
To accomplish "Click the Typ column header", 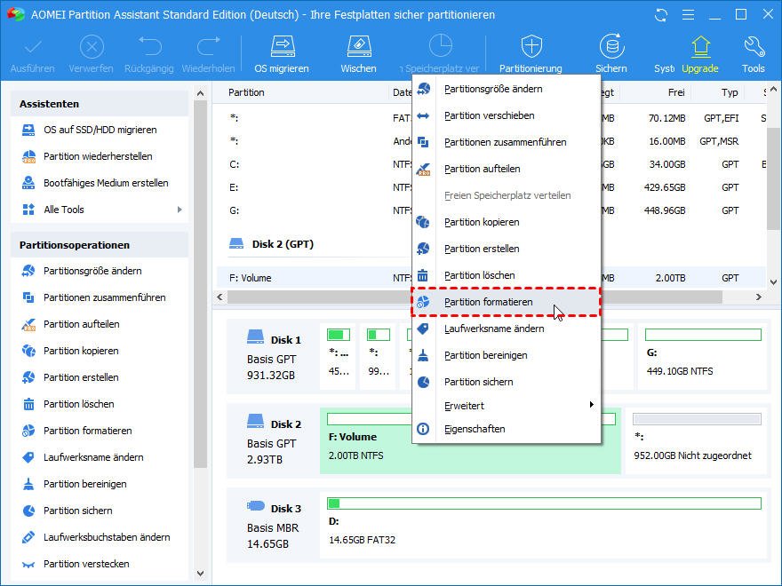I will [x=730, y=92].
